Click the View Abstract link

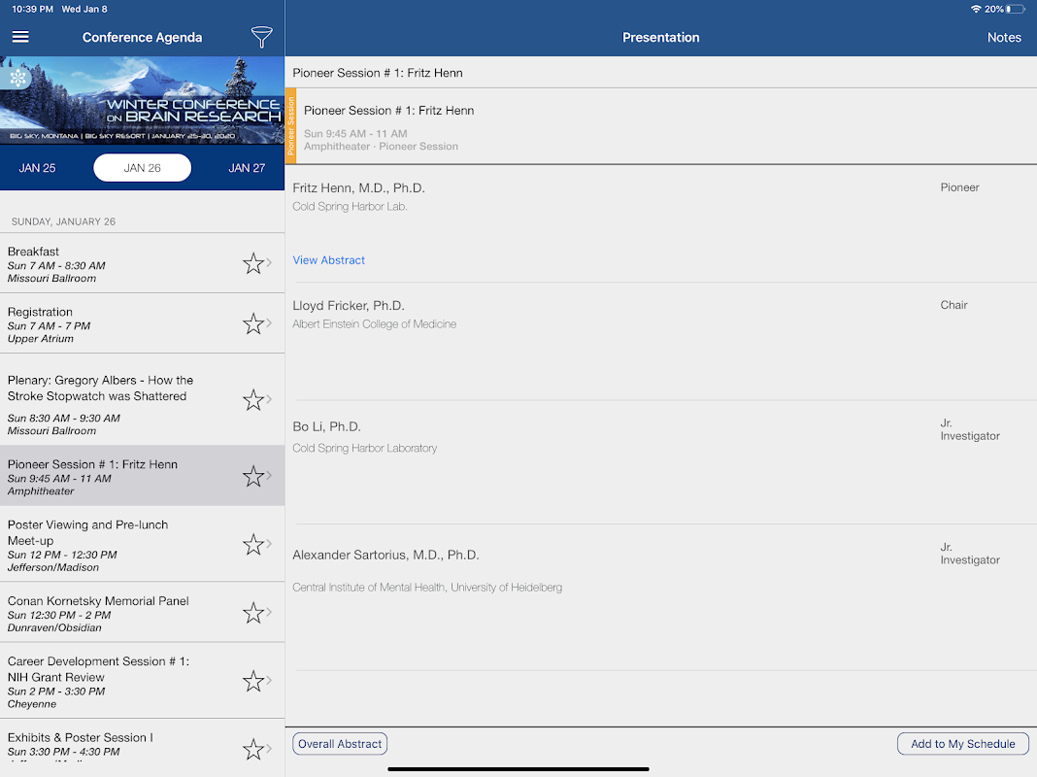pyautogui.click(x=329, y=260)
